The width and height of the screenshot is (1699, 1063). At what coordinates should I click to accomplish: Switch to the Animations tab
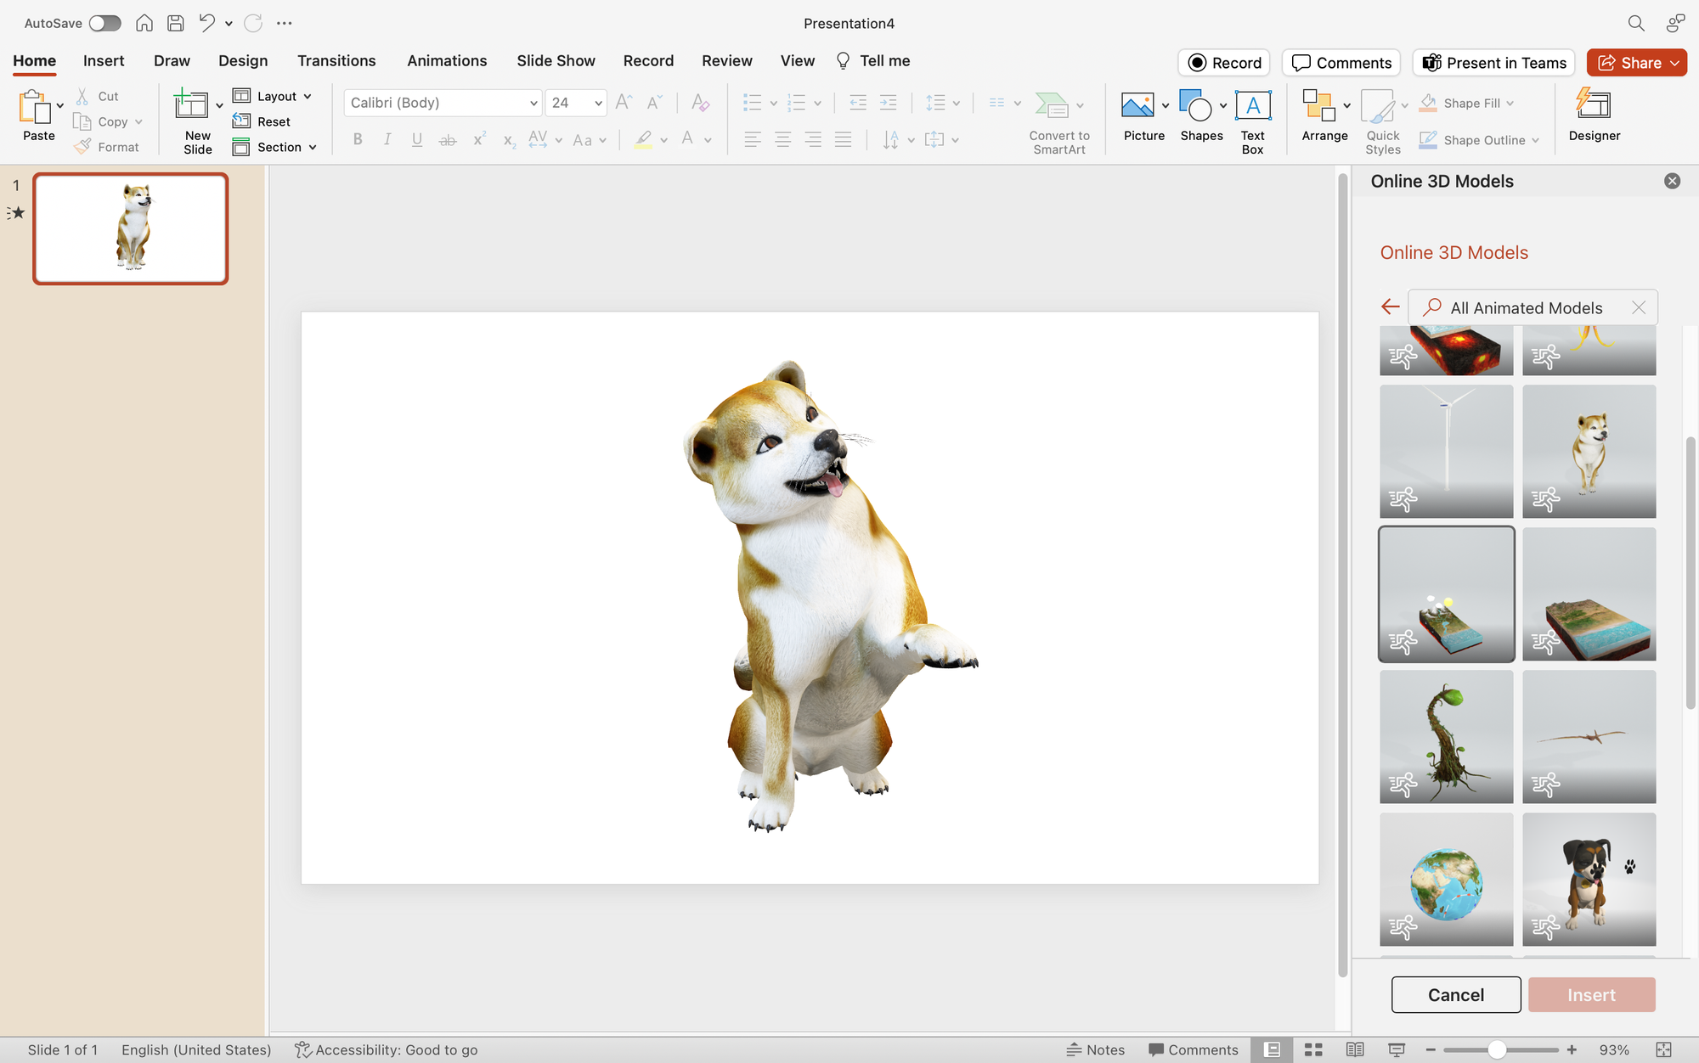click(447, 60)
